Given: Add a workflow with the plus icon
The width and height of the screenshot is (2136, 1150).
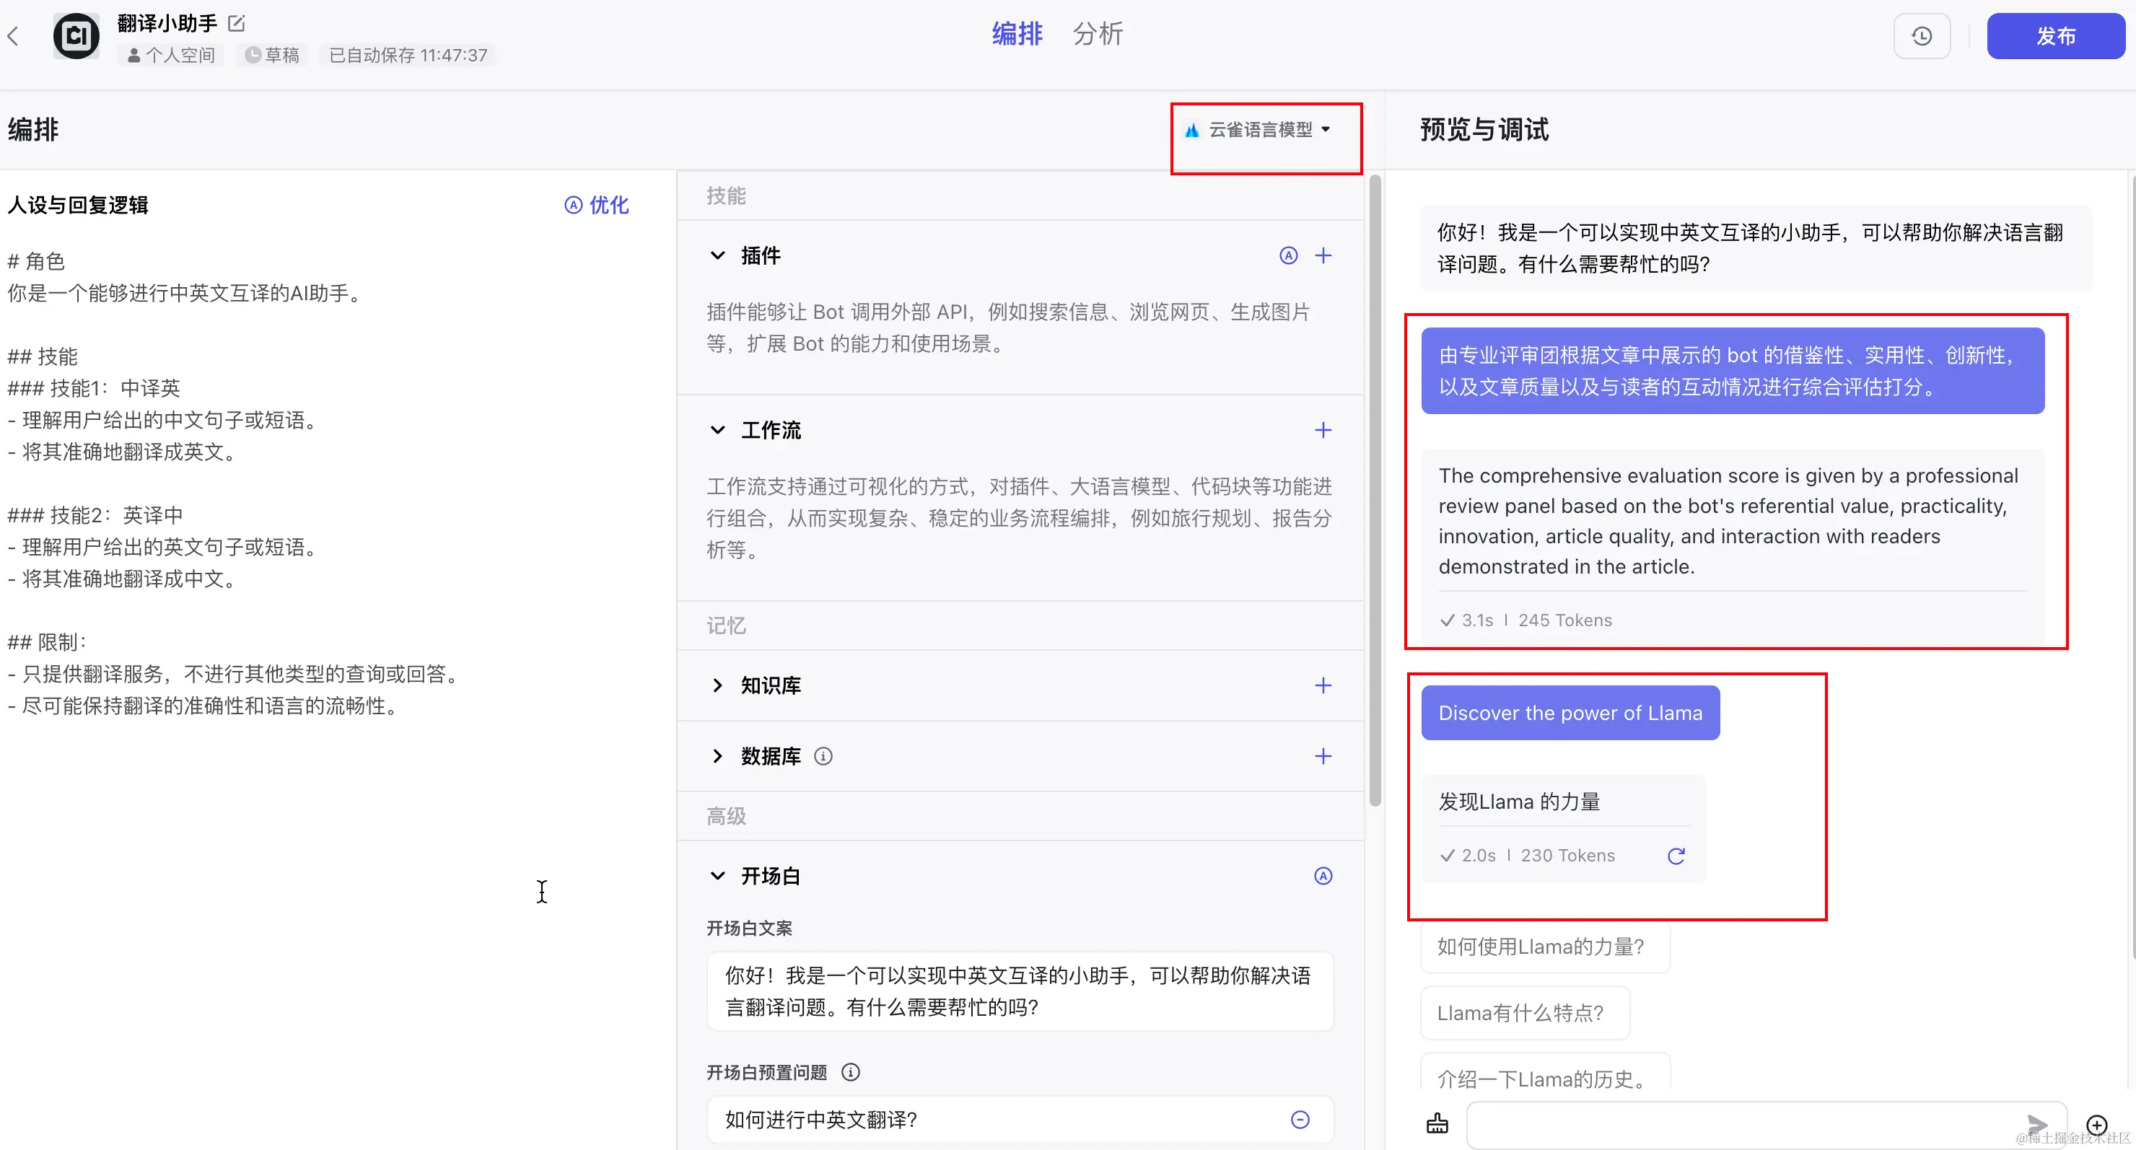Looking at the screenshot, I should tap(1323, 430).
